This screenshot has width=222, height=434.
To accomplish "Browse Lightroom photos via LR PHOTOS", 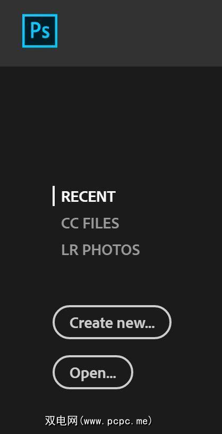I will [100, 250].
